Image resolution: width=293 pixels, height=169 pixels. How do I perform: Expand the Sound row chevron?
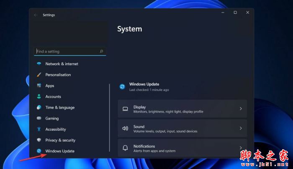(241, 128)
